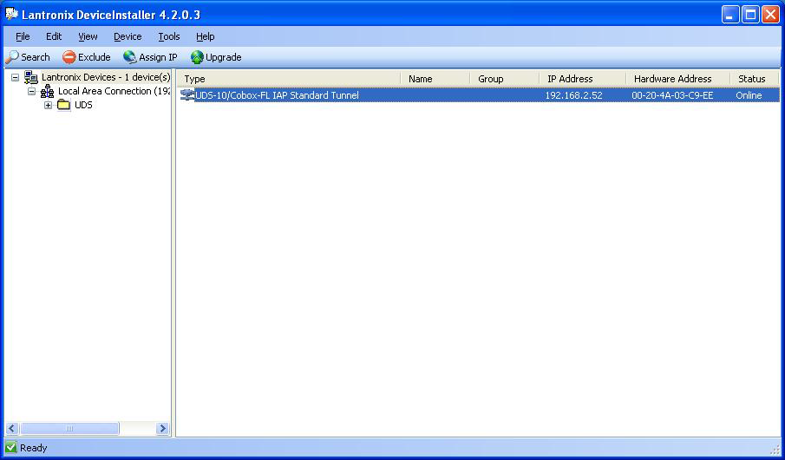This screenshot has height=460, width=785.
Task: Minimize the DeviceInstaller window
Action: click(730, 15)
